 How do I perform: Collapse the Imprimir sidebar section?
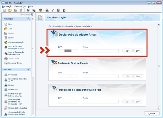click(x=28, y=69)
